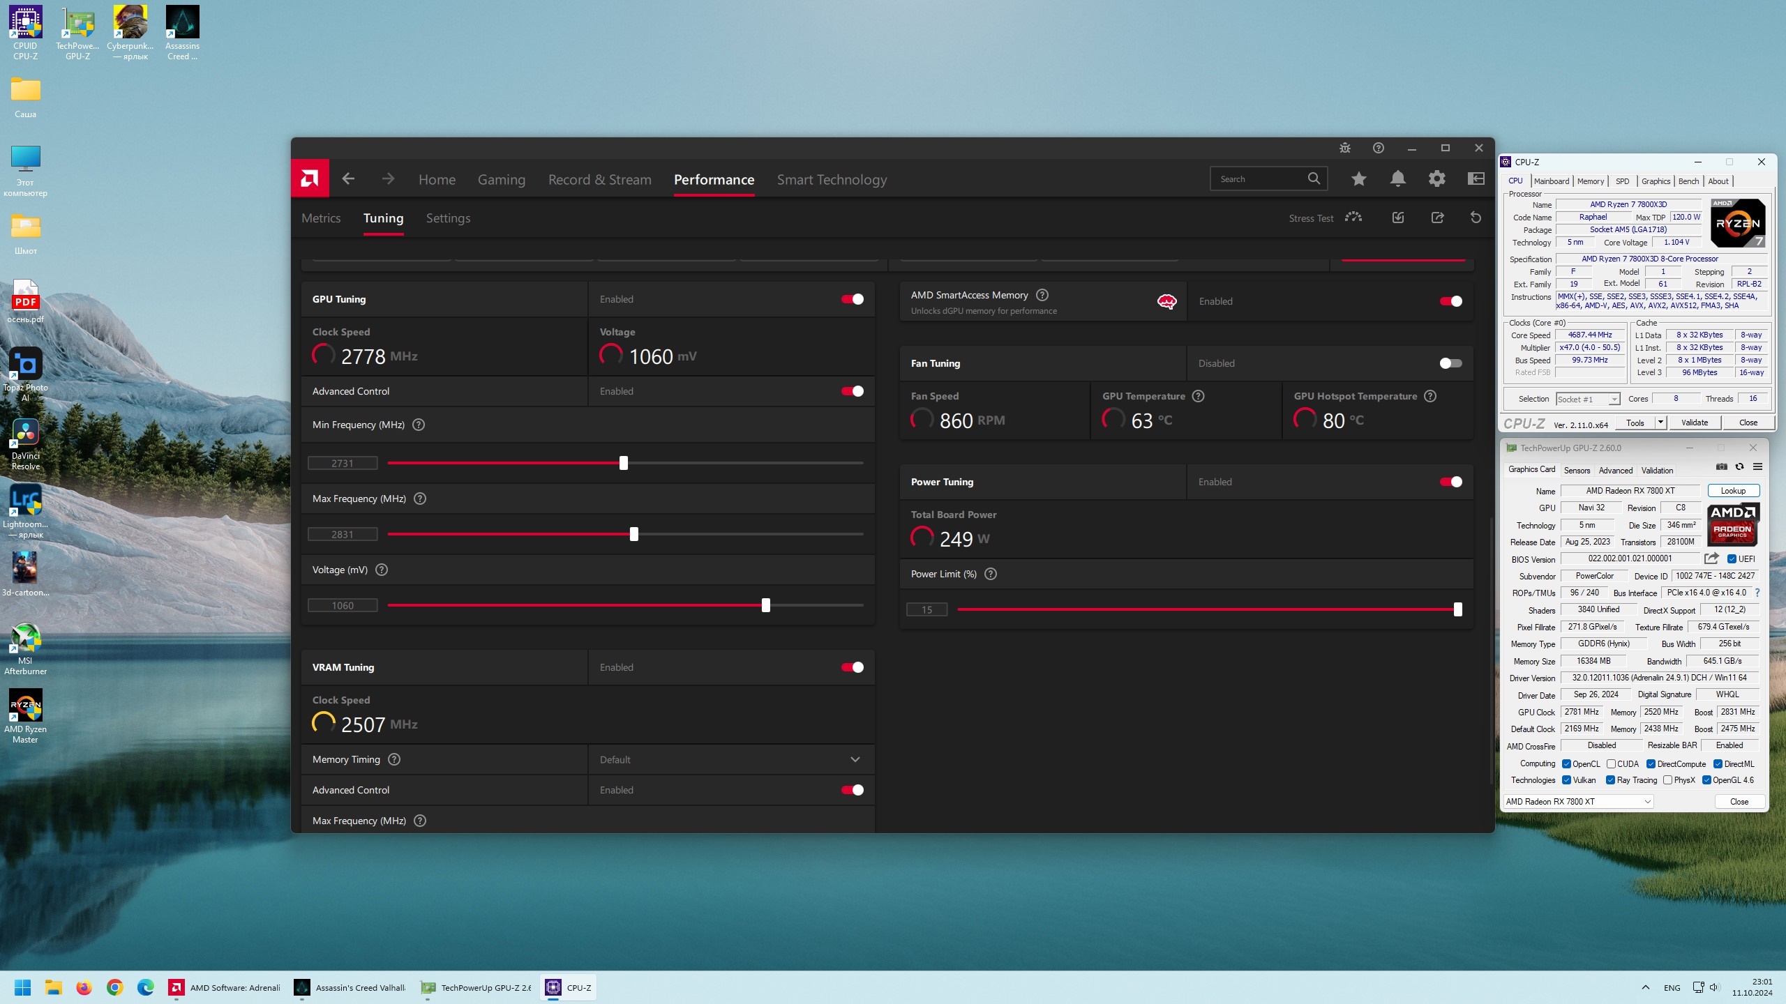Click Power Limit slider handle

1457,609
